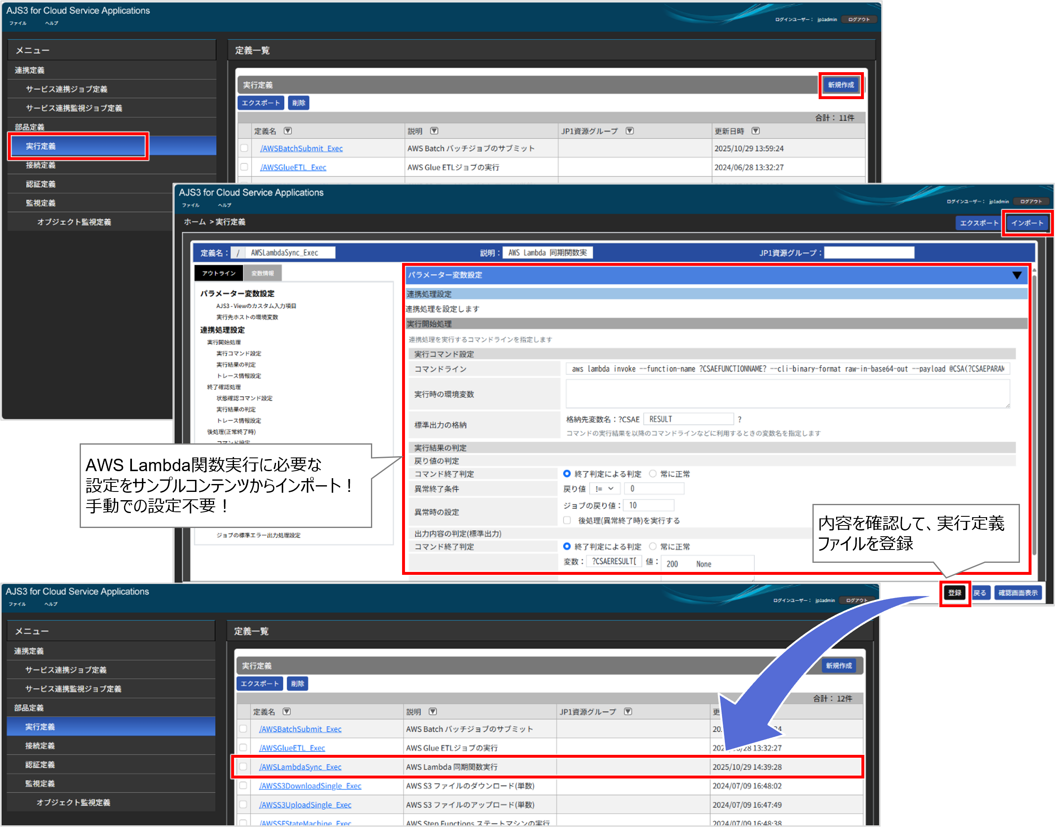Click the コマンドライン input field

tap(787, 369)
